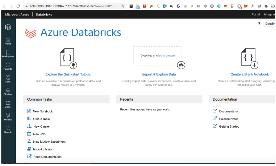The width and height of the screenshot is (276, 166).
Task: Select New Cluster under Common Tasks
Action: 42,126
